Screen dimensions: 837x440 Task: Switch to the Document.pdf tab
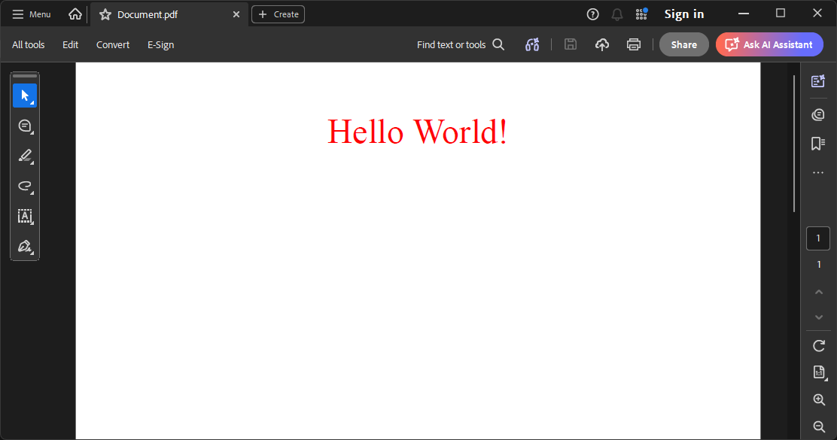[148, 14]
